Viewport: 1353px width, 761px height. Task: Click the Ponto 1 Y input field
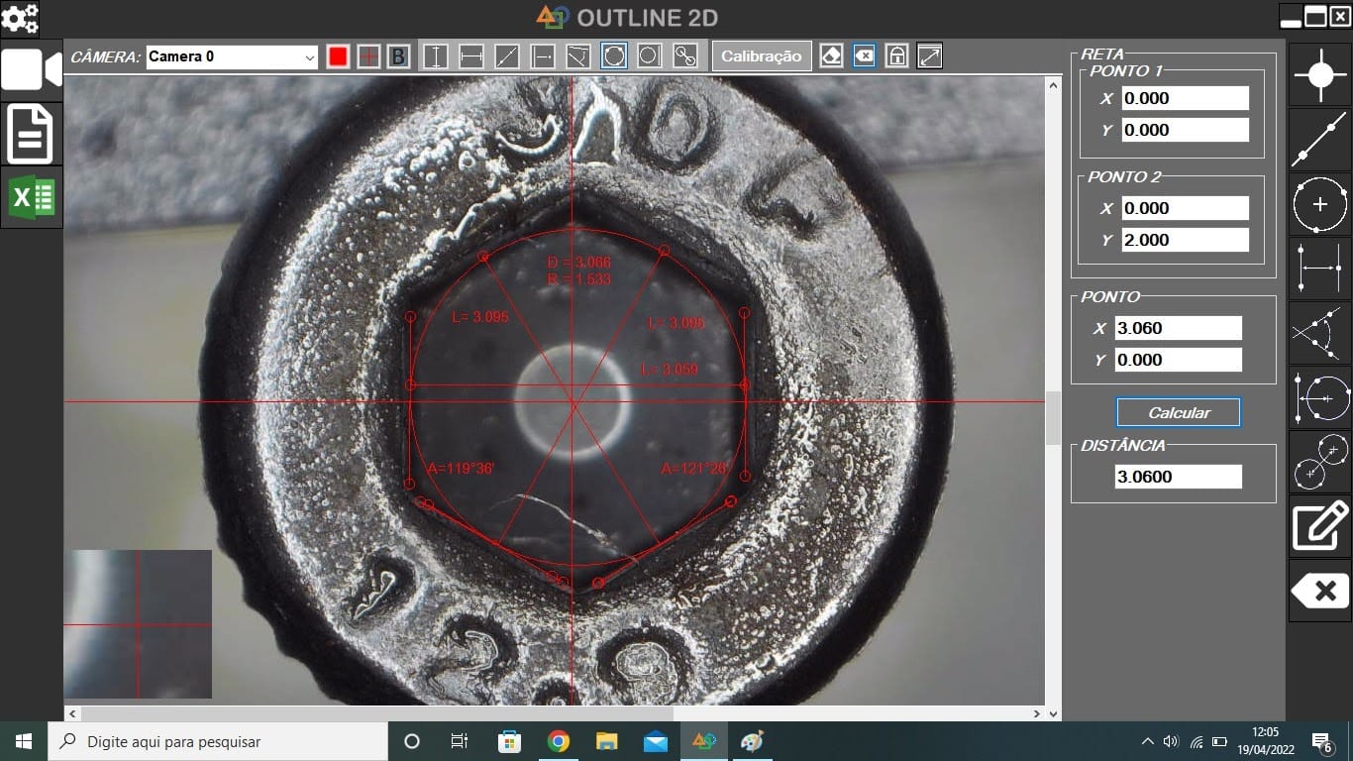pos(1186,130)
